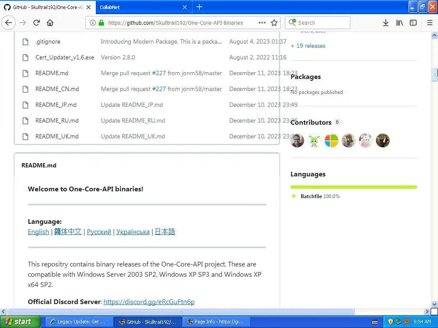438x328 pixels.
Task: Open the downloads arrow panel
Action: pos(386,23)
